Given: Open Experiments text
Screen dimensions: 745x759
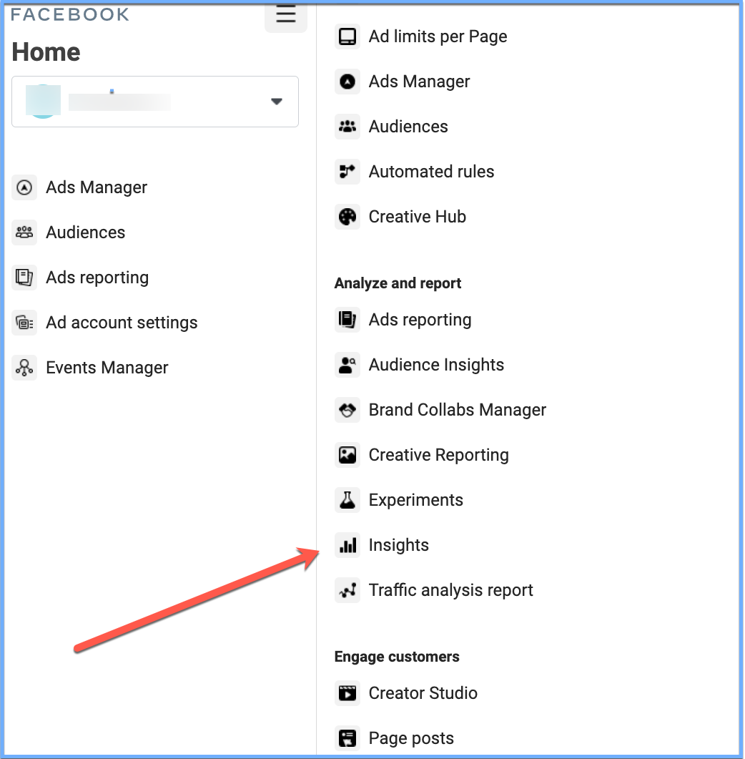Looking at the screenshot, I should pos(415,499).
